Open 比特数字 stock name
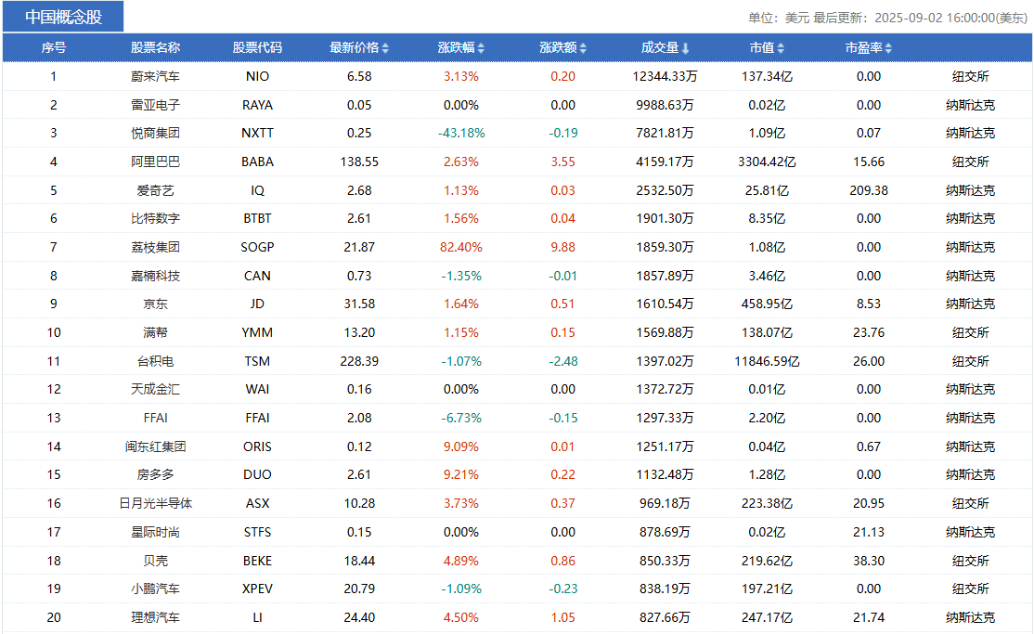1034x634 pixels. point(155,218)
